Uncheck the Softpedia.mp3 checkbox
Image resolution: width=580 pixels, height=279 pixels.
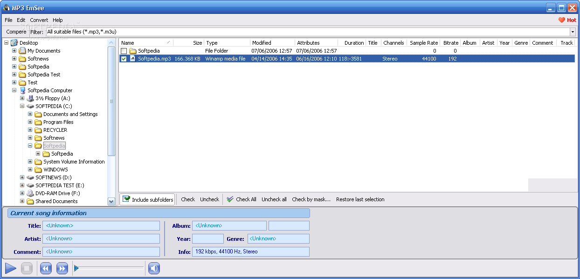[124, 59]
